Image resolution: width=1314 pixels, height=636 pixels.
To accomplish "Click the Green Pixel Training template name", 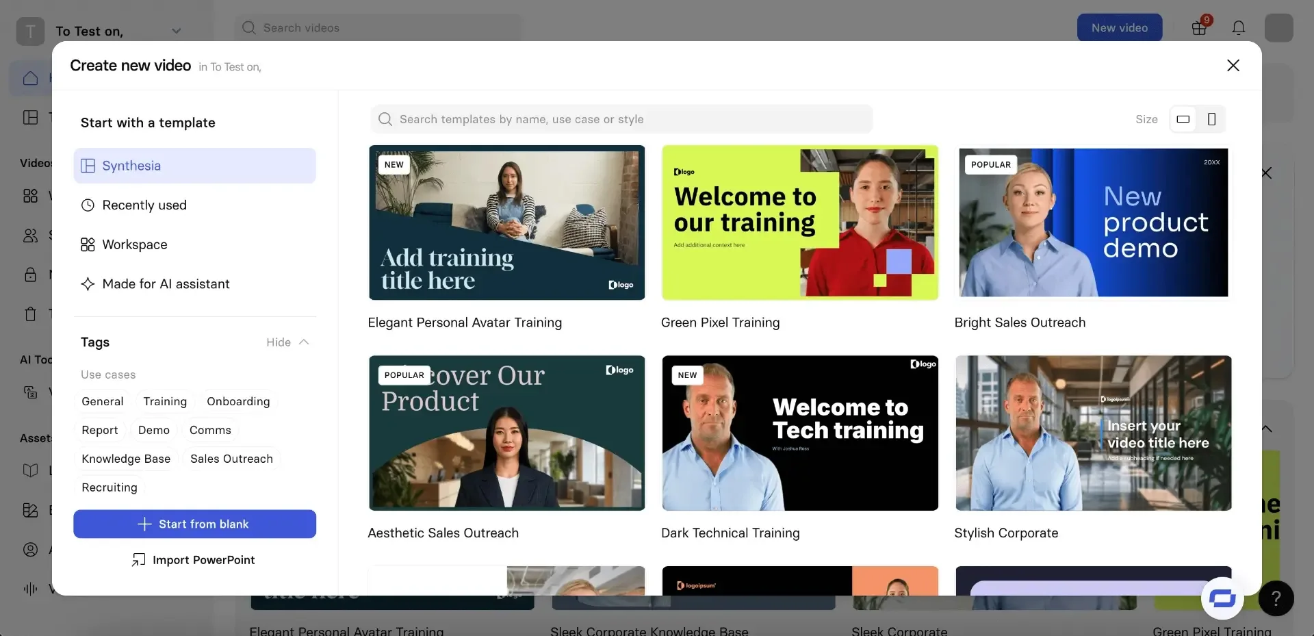I will [x=720, y=322].
